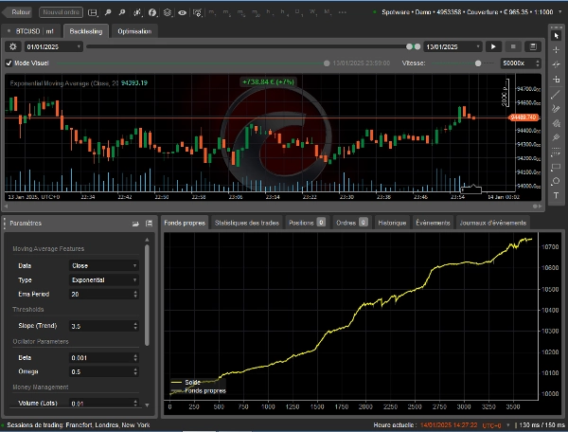Screen dimensions: 568x432
Task: Open the Événements tab
Action: click(x=433, y=223)
